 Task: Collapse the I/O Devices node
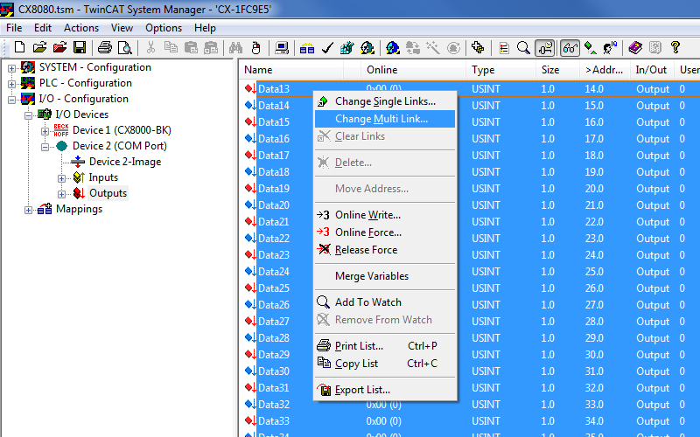[28, 115]
